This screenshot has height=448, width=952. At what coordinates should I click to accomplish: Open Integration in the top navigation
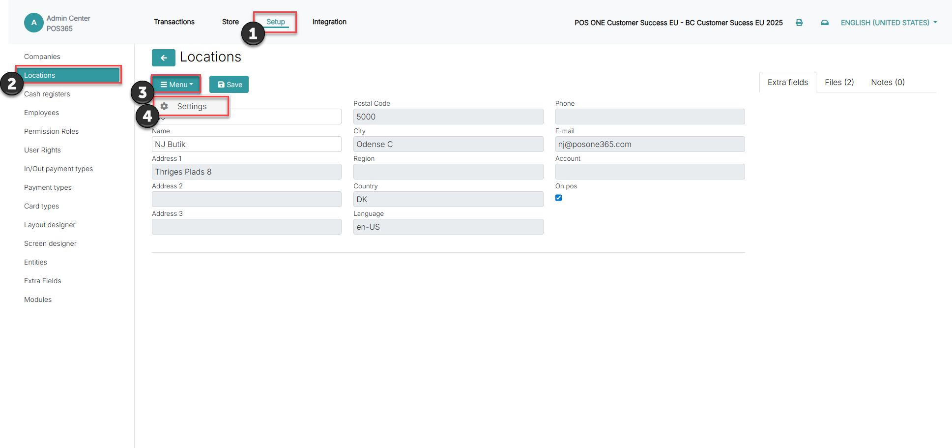tap(329, 22)
